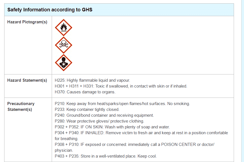Click the word 'physician.' in precautions
Image resolution: width=244 pixels, height=162 pixels.
[64, 150]
